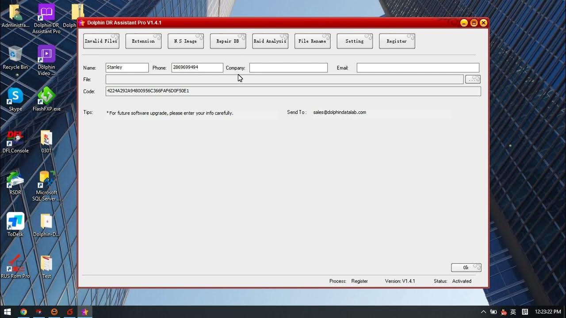Focus the Company input field
This screenshot has height=318, width=566.
pyautogui.click(x=288, y=68)
